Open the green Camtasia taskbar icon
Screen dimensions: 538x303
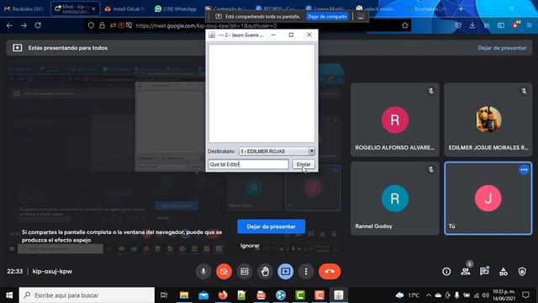[x=300, y=295]
